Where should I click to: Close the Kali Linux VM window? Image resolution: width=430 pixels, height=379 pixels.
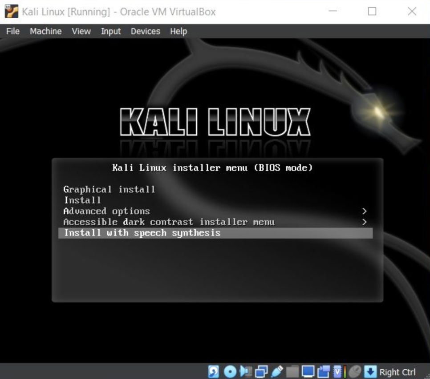click(412, 11)
